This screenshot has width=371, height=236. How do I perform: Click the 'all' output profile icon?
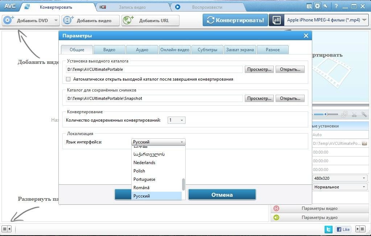tap(276, 20)
